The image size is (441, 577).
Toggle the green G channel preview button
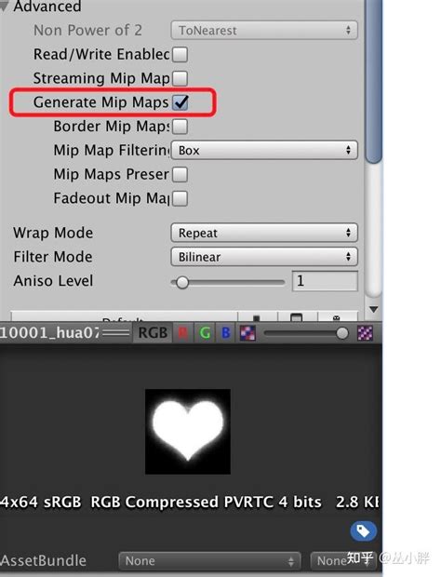pos(205,333)
